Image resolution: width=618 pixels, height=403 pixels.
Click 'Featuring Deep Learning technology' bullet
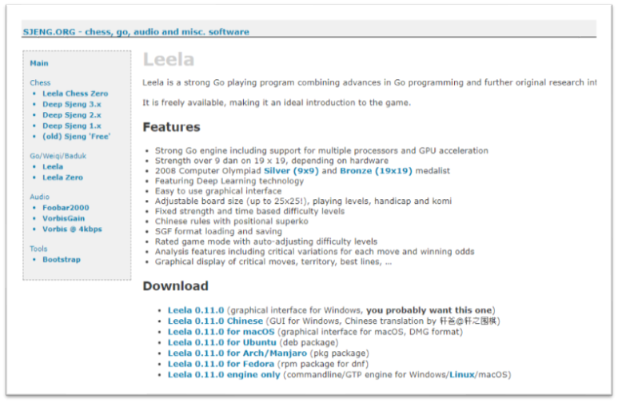229,181
